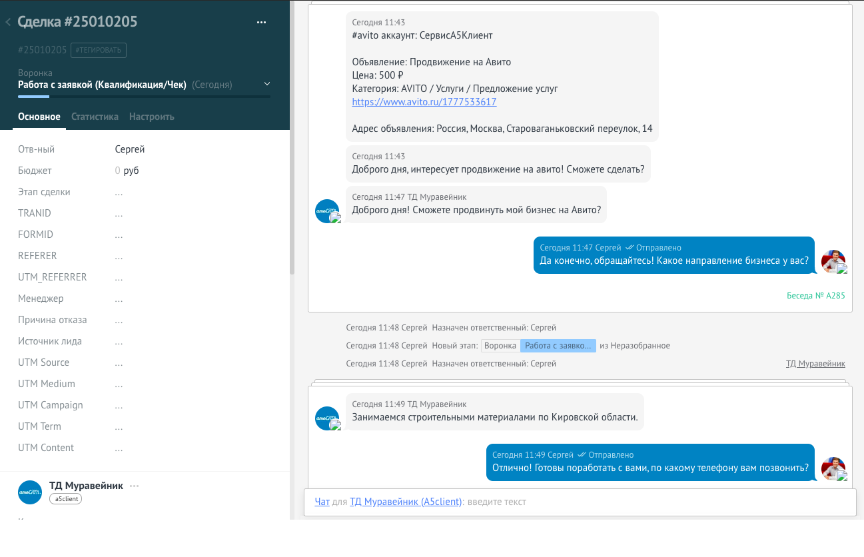Edit the Этап сделки field value
Image resolution: width=864 pixels, height=557 pixels.
tap(119, 193)
